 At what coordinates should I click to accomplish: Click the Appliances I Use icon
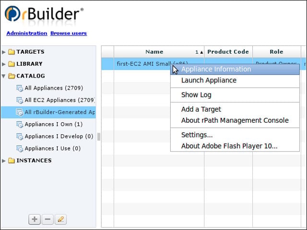20,149
